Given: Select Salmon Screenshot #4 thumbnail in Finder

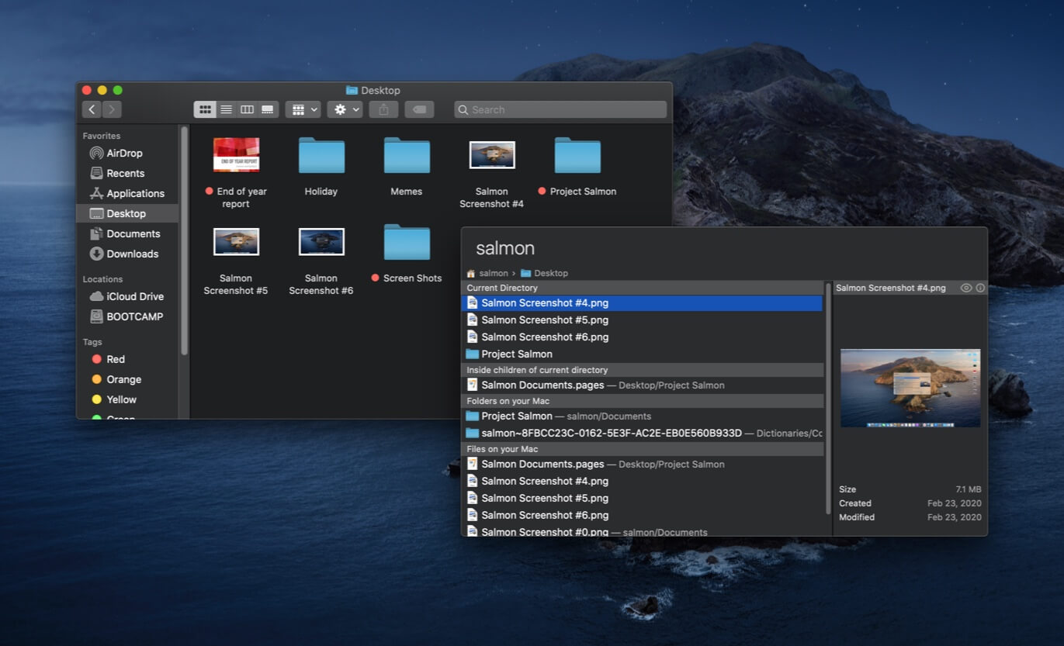Looking at the screenshot, I should 492,155.
